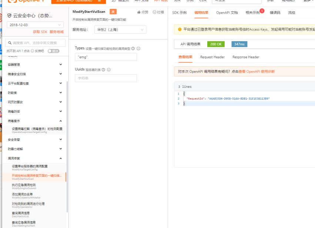The height and width of the screenshot is (228, 315).
Task: Click the magnifier icon in API search
Action: click(x=10, y=43)
